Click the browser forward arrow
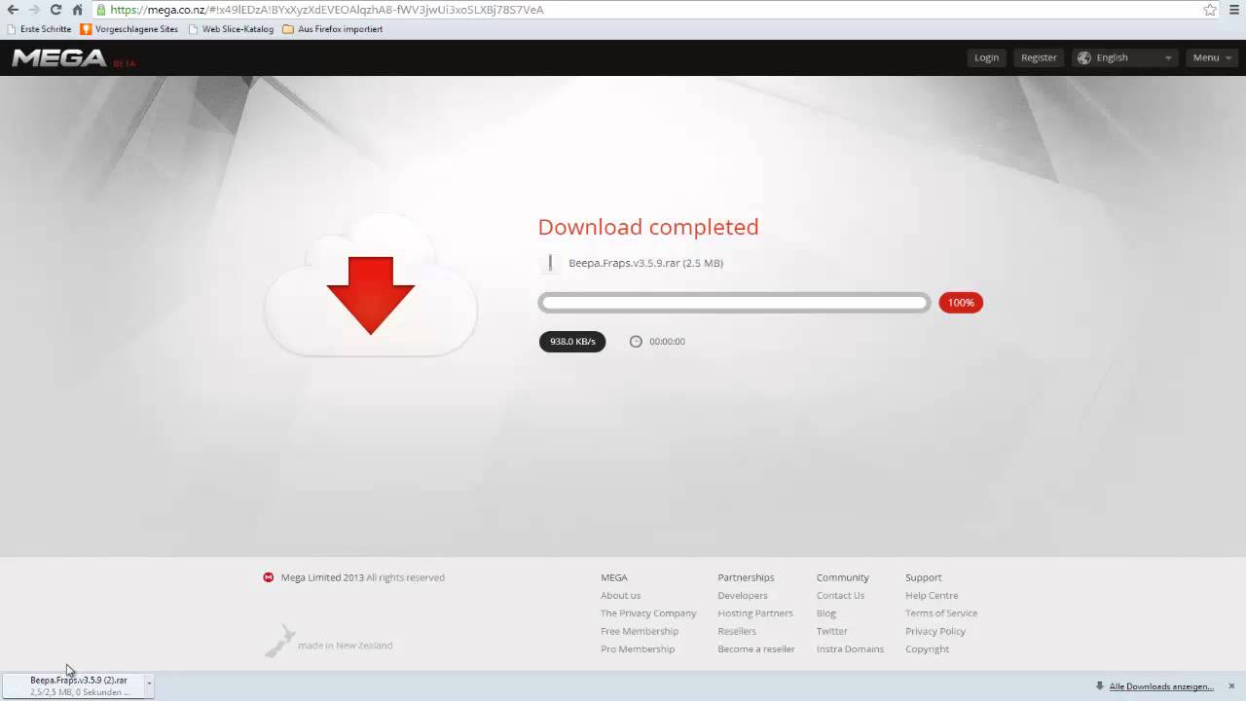Viewport: 1246px width, 701px height. [34, 10]
